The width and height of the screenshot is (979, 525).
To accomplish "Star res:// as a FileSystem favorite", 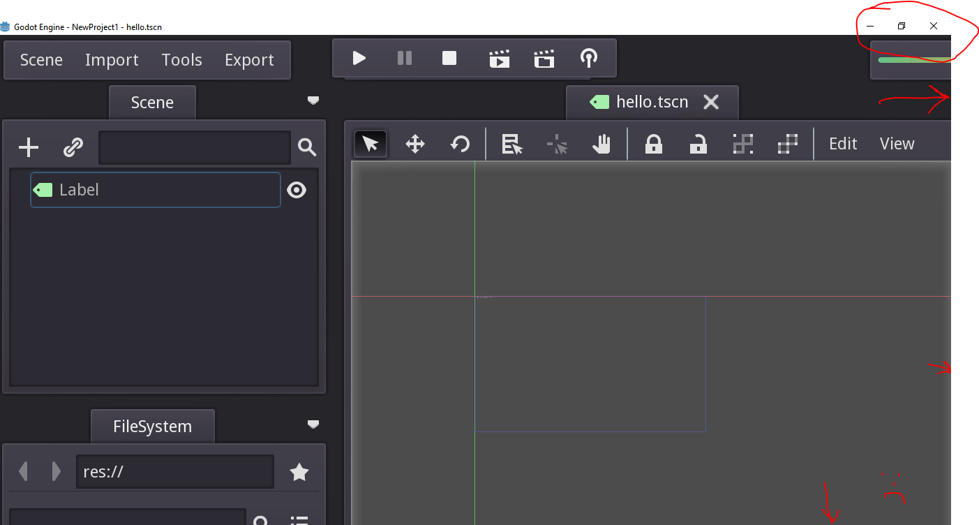I will coord(299,471).
